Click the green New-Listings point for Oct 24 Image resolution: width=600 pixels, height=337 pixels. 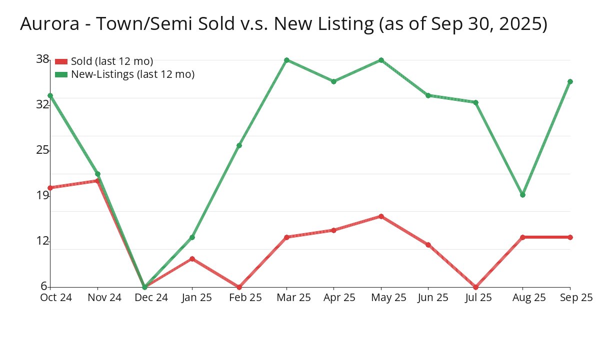click(50, 95)
